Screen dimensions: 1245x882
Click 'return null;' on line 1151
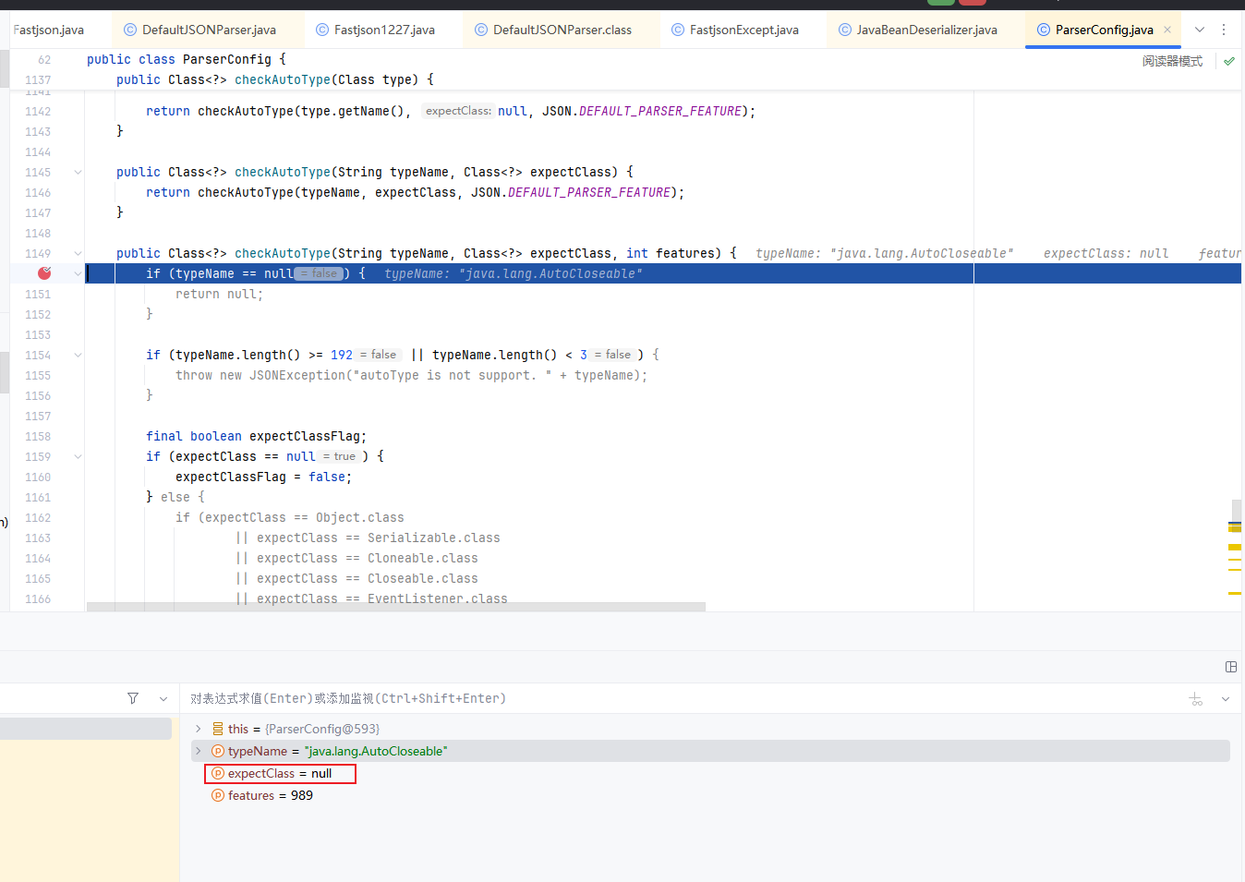tap(220, 295)
